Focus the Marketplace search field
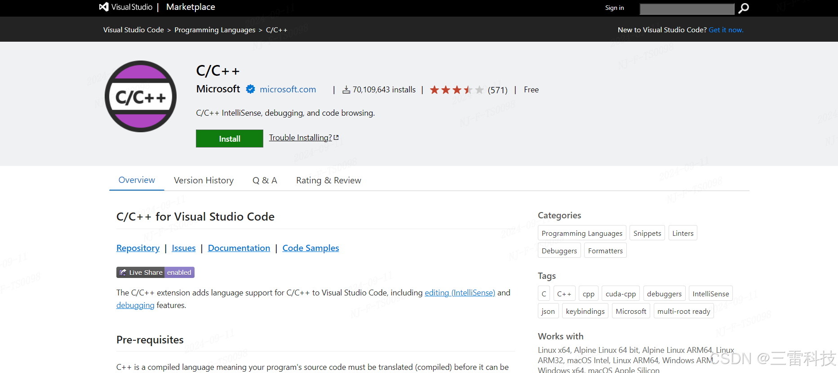 pyautogui.click(x=687, y=9)
